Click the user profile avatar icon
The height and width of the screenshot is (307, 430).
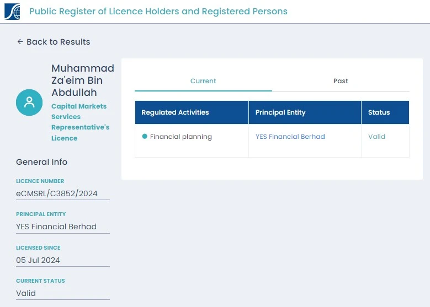(29, 103)
